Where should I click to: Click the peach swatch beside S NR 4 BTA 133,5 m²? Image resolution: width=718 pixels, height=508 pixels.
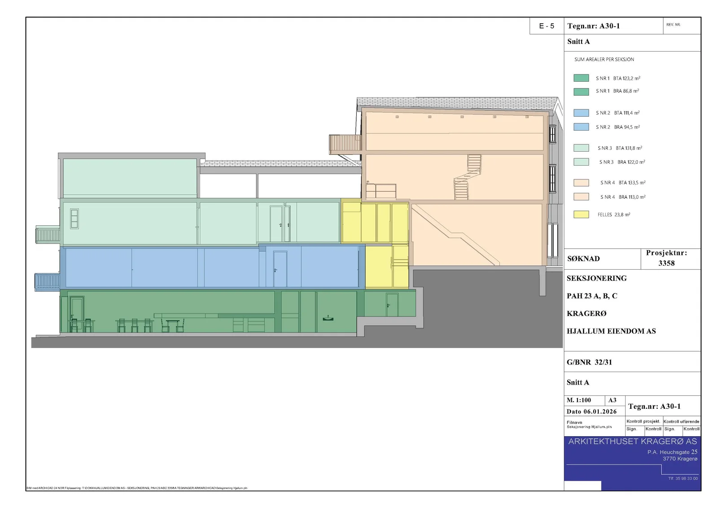(581, 183)
